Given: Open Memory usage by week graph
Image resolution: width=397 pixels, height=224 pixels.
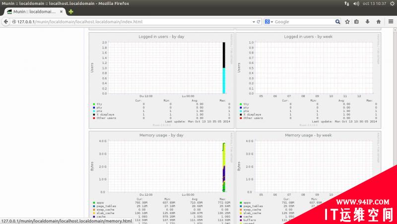Looking at the screenshot, I should tap(308, 177).
